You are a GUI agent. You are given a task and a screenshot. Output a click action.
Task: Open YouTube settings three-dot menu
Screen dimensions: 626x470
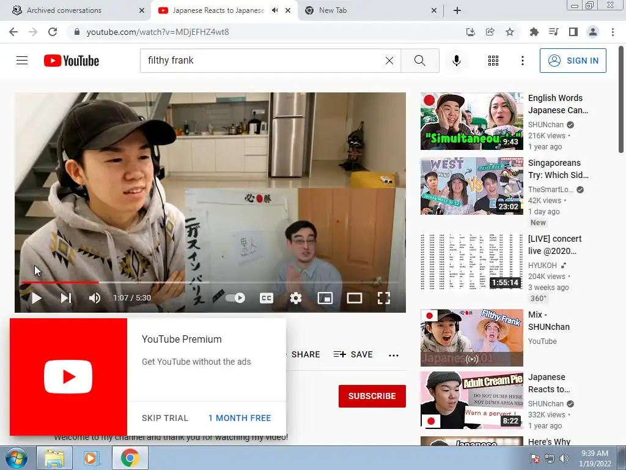tap(523, 61)
